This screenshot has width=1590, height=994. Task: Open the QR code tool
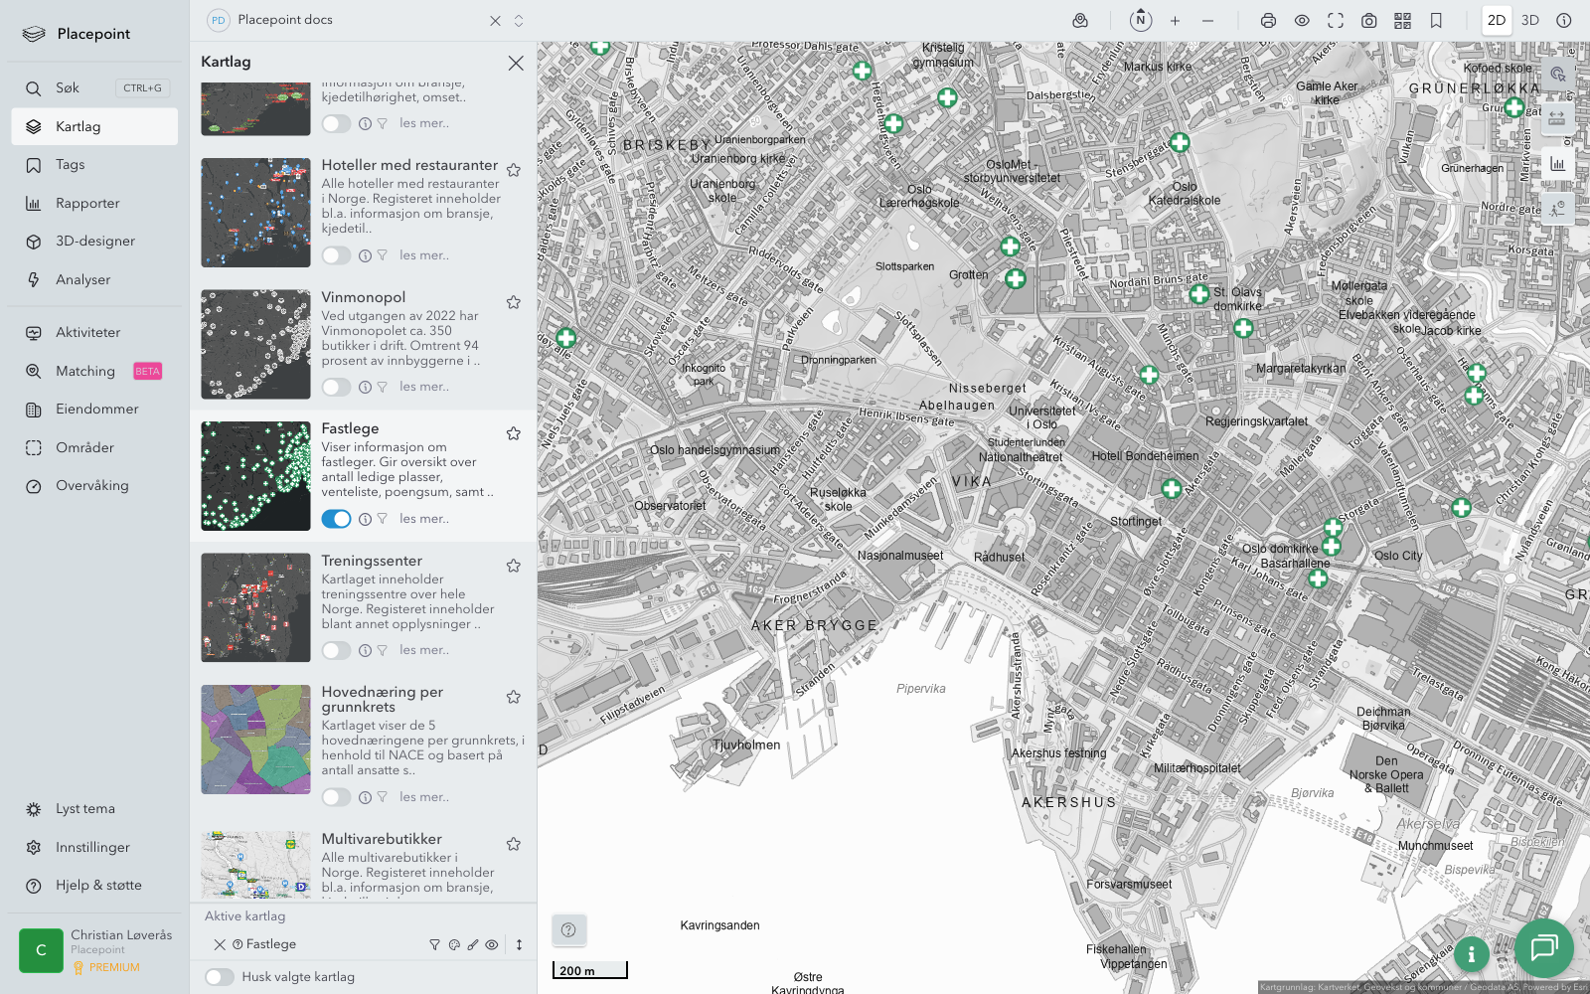point(1402,20)
